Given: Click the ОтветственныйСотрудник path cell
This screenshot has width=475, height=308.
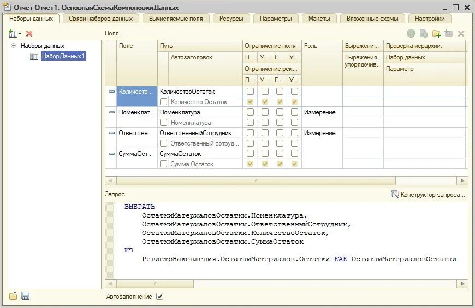Looking at the screenshot, I should click(200, 133).
